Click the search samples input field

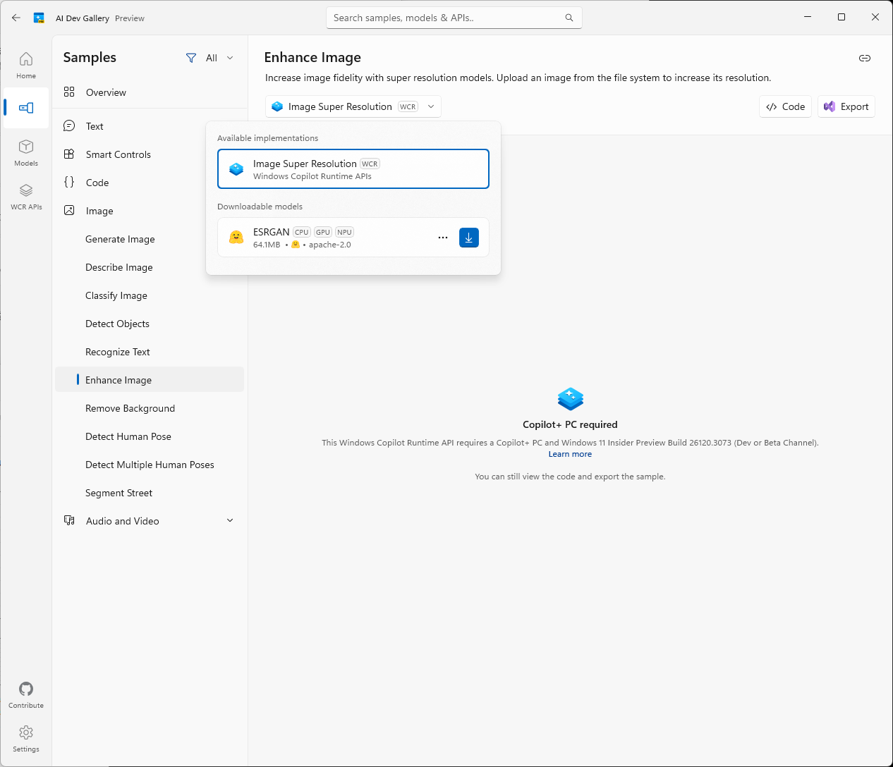(x=447, y=18)
